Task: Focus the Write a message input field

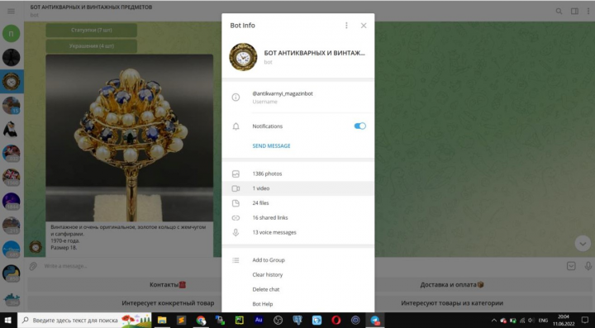Action: coord(300,266)
